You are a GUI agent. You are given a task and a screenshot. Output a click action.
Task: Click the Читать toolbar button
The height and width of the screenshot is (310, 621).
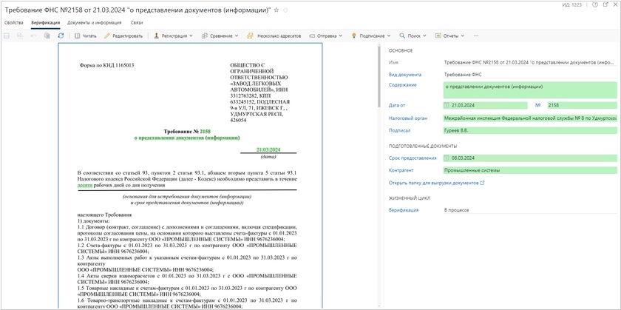[x=85, y=36]
